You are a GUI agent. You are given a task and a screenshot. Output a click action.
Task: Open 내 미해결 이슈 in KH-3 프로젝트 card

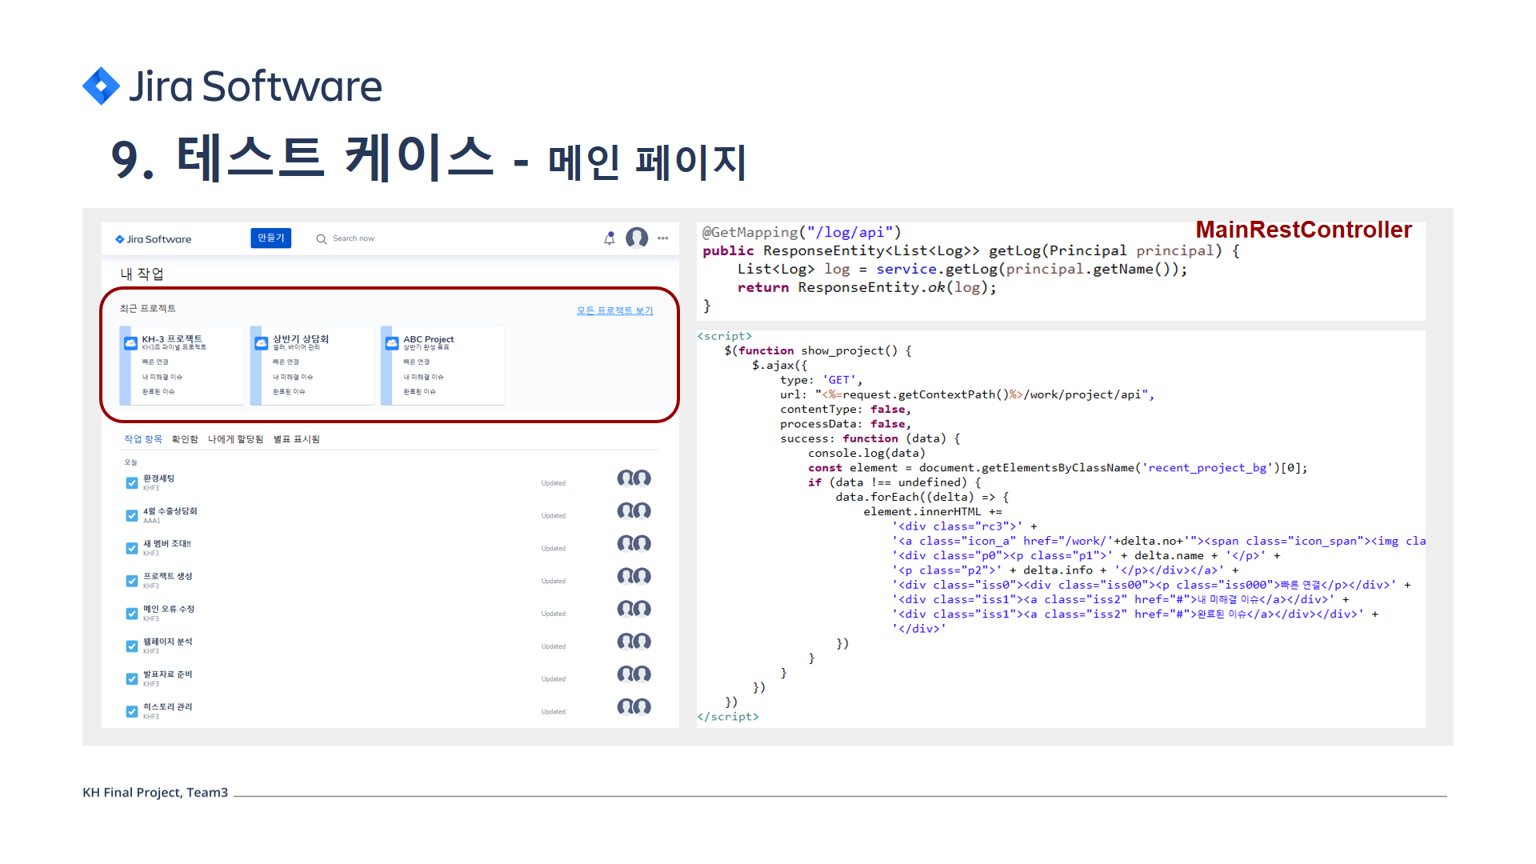(162, 377)
